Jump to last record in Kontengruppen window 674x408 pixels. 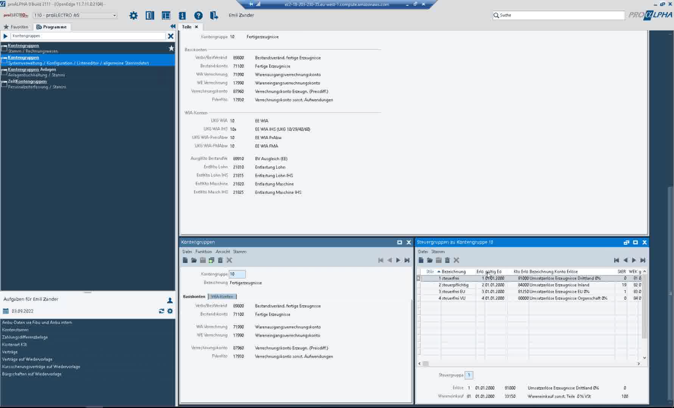point(407,260)
